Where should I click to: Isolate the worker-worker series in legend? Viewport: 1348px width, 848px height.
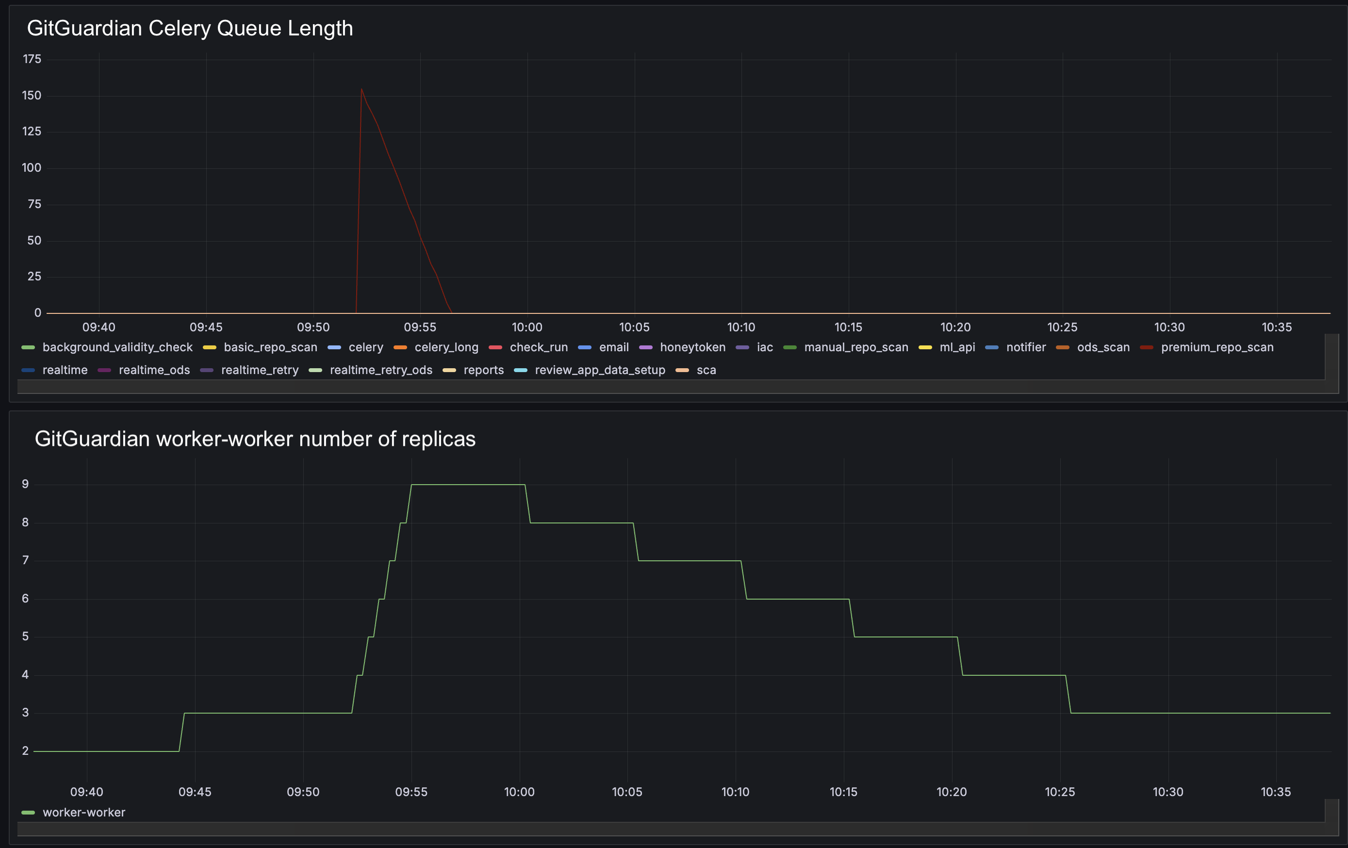pos(84,812)
